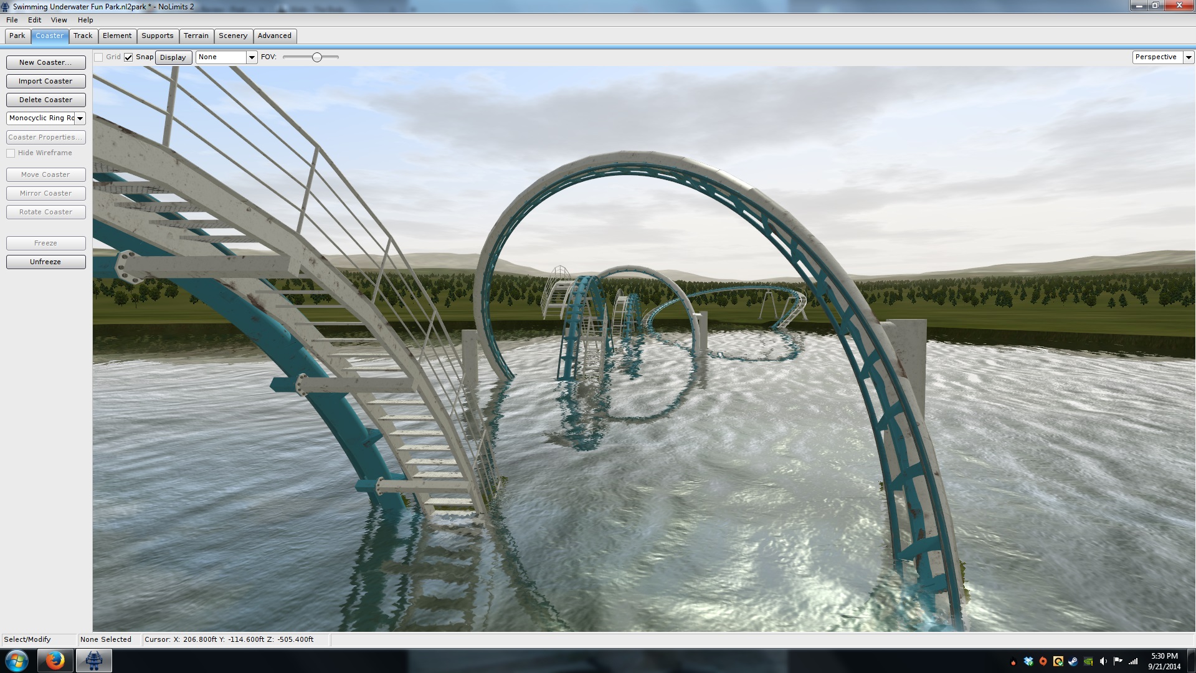Viewport: 1196px width, 673px height.
Task: Click the Display button in toolbar
Action: pos(173,57)
